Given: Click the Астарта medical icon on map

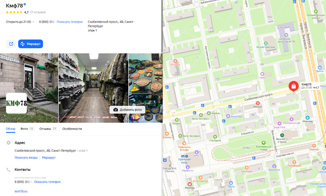Looking at the screenshot, I should click(x=175, y=61).
